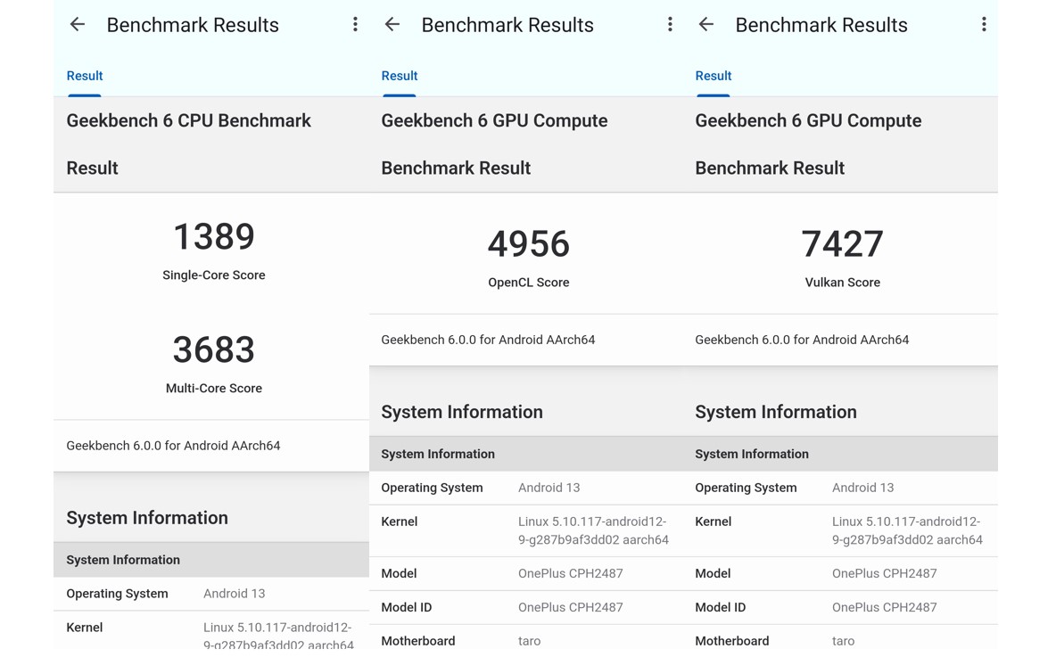Click taro motherboard value in Vulkan panel
1056x657 pixels.
point(843,641)
